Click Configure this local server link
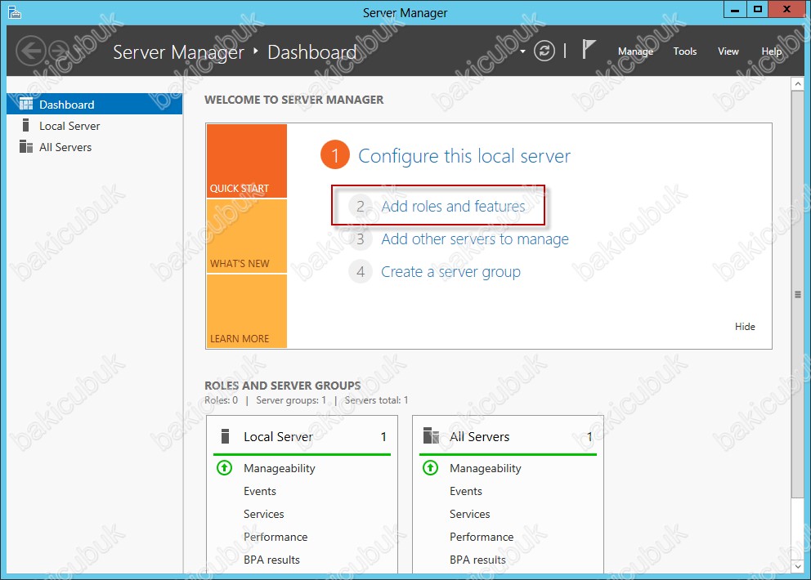 pos(464,155)
